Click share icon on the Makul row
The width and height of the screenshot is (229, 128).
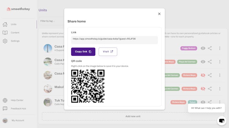tap(210, 89)
